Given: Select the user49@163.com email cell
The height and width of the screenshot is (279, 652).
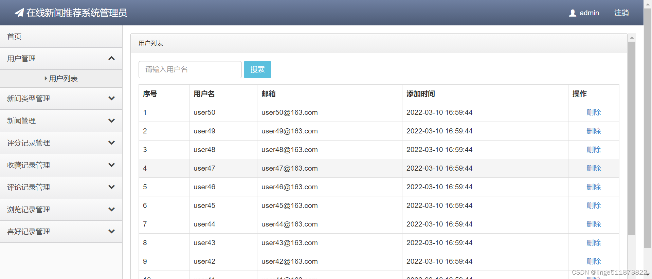Looking at the screenshot, I should click(x=330, y=131).
